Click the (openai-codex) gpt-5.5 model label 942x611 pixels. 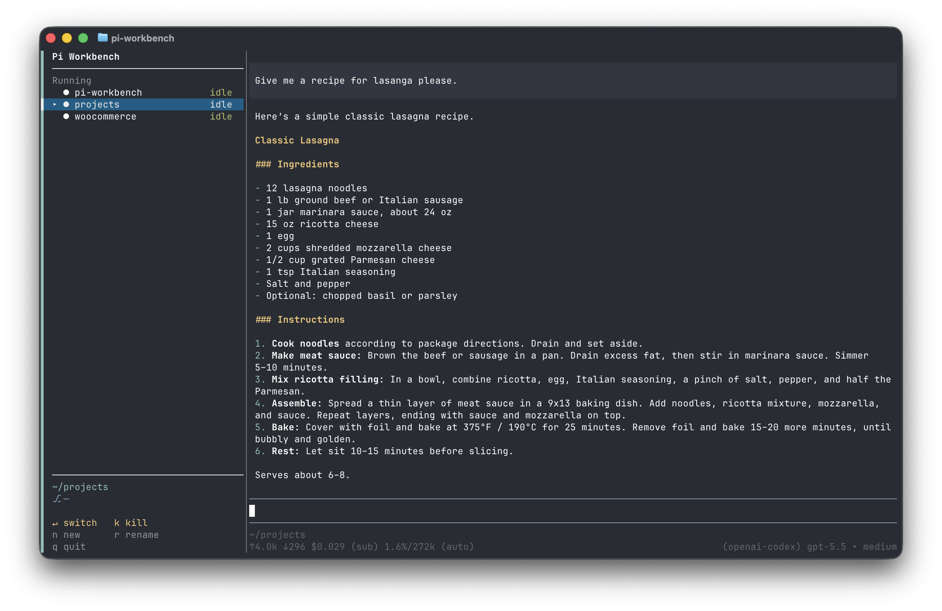click(x=784, y=547)
